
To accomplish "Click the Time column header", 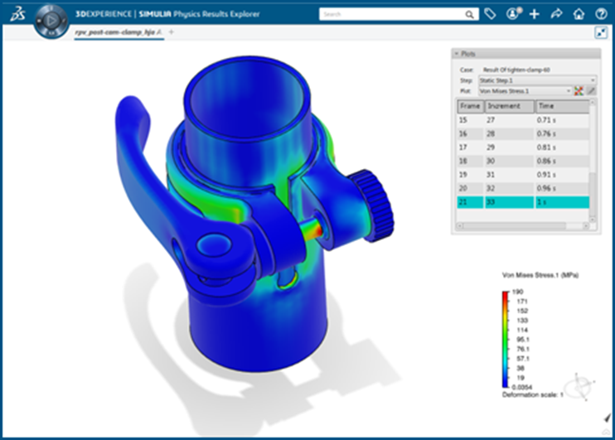I will 562,106.
